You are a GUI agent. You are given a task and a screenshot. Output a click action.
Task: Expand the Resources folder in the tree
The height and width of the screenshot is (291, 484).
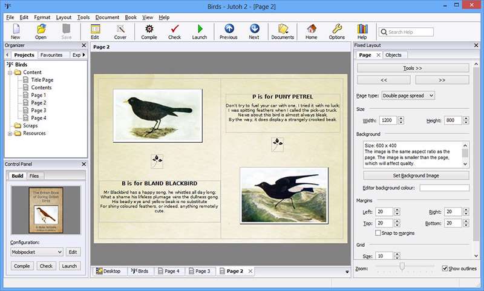pos(10,133)
